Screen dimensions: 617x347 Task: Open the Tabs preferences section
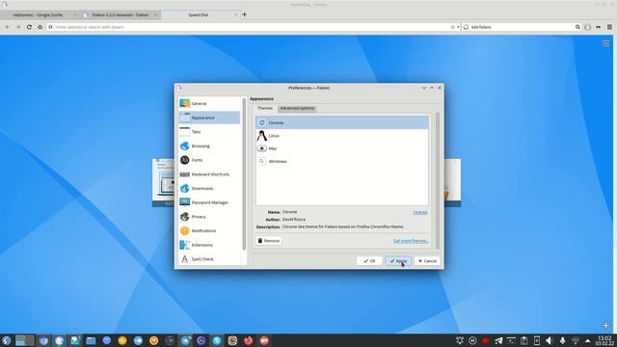(x=209, y=132)
